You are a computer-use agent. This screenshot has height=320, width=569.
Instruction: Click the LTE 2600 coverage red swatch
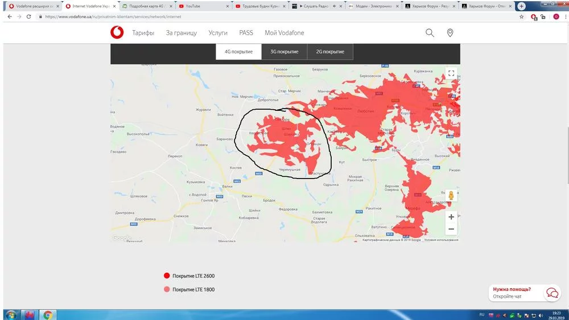(167, 276)
